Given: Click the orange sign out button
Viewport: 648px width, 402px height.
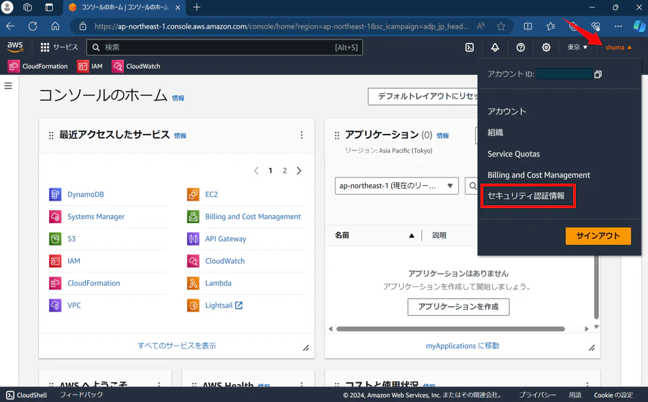Looking at the screenshot, I should pyautogui.click(x=598, y=236).
